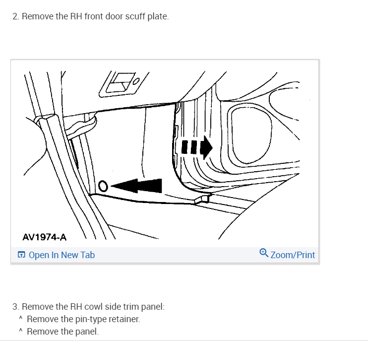Click the Zoom/Print magnifier icon

[264, 253]
